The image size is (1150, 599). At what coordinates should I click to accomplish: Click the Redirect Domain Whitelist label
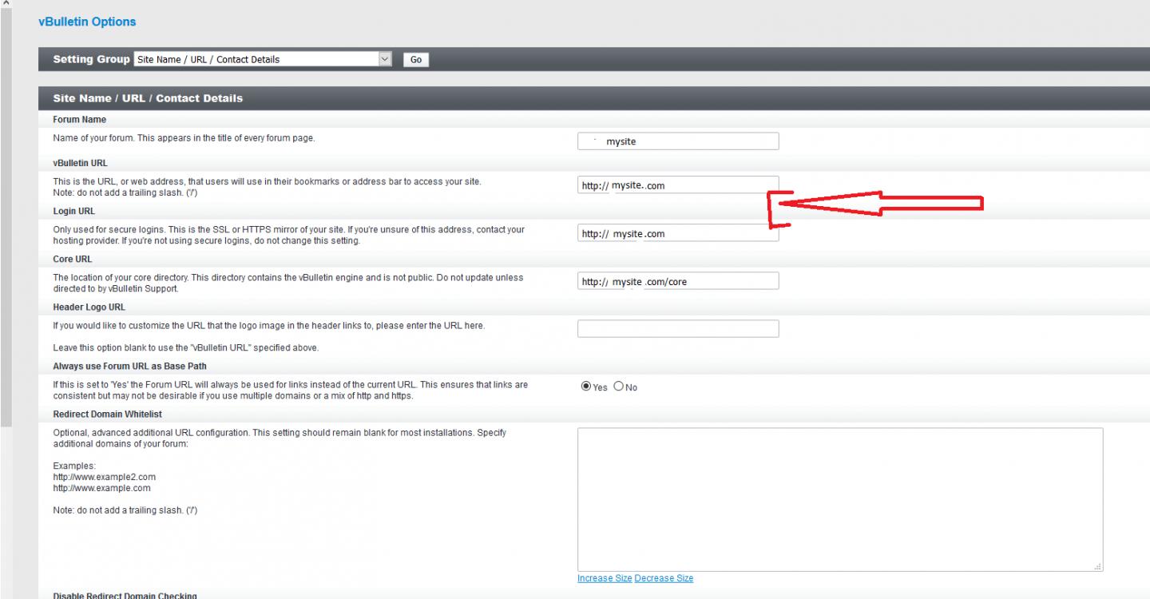[108, 414]
